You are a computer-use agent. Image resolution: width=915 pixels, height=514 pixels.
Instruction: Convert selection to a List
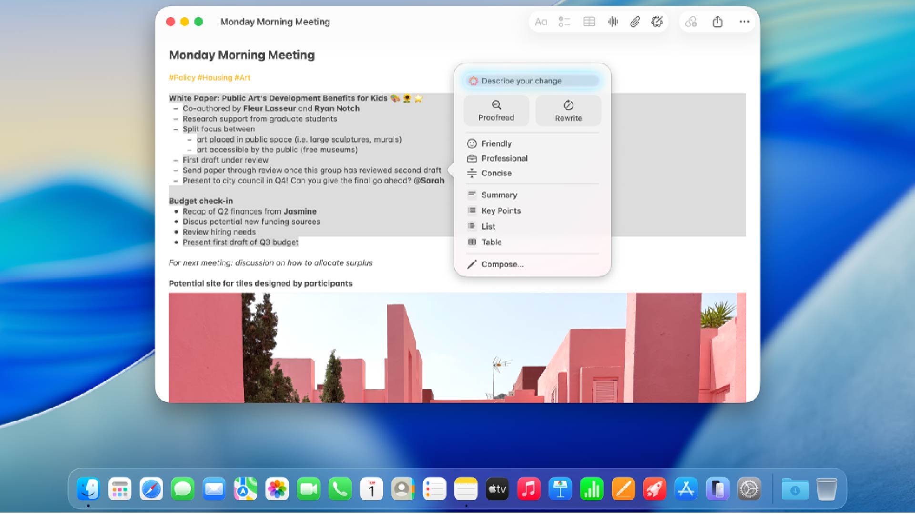(488, 226)
